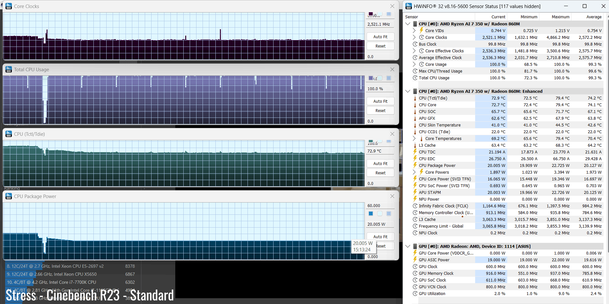The image size is (609, 304).
Task: Click the chip icon of the Ryzen Enhanced group
Action: click(415, 91)
